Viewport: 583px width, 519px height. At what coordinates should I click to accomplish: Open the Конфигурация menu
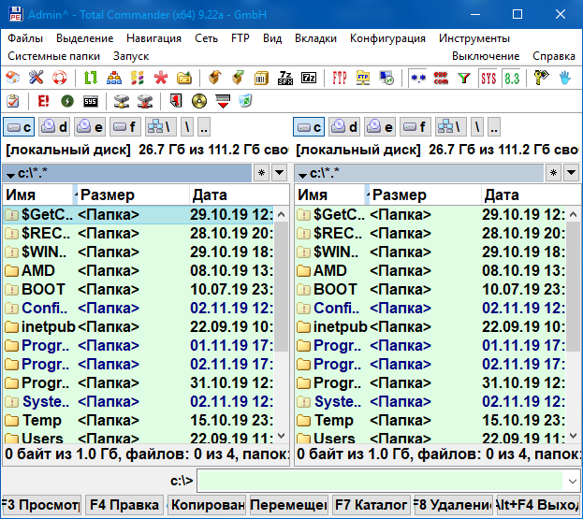(x=387, y=38)
